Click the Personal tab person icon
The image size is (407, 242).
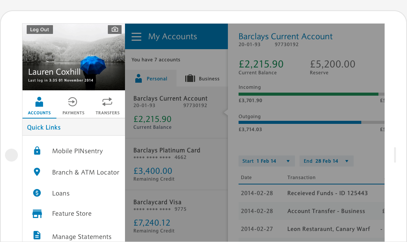pyautogui.click(x=139, y=79)
